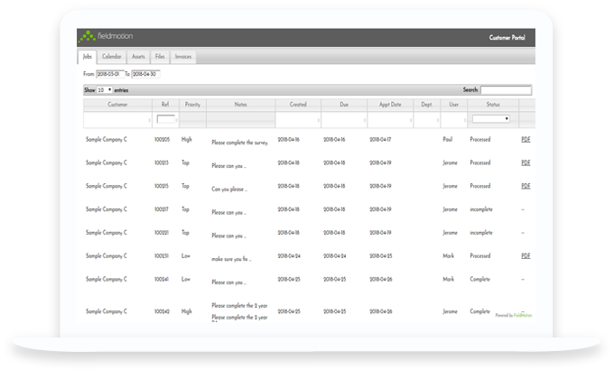Select reference number 100217
The width and height of the screenshot is (614, 370).
(162, 209)
